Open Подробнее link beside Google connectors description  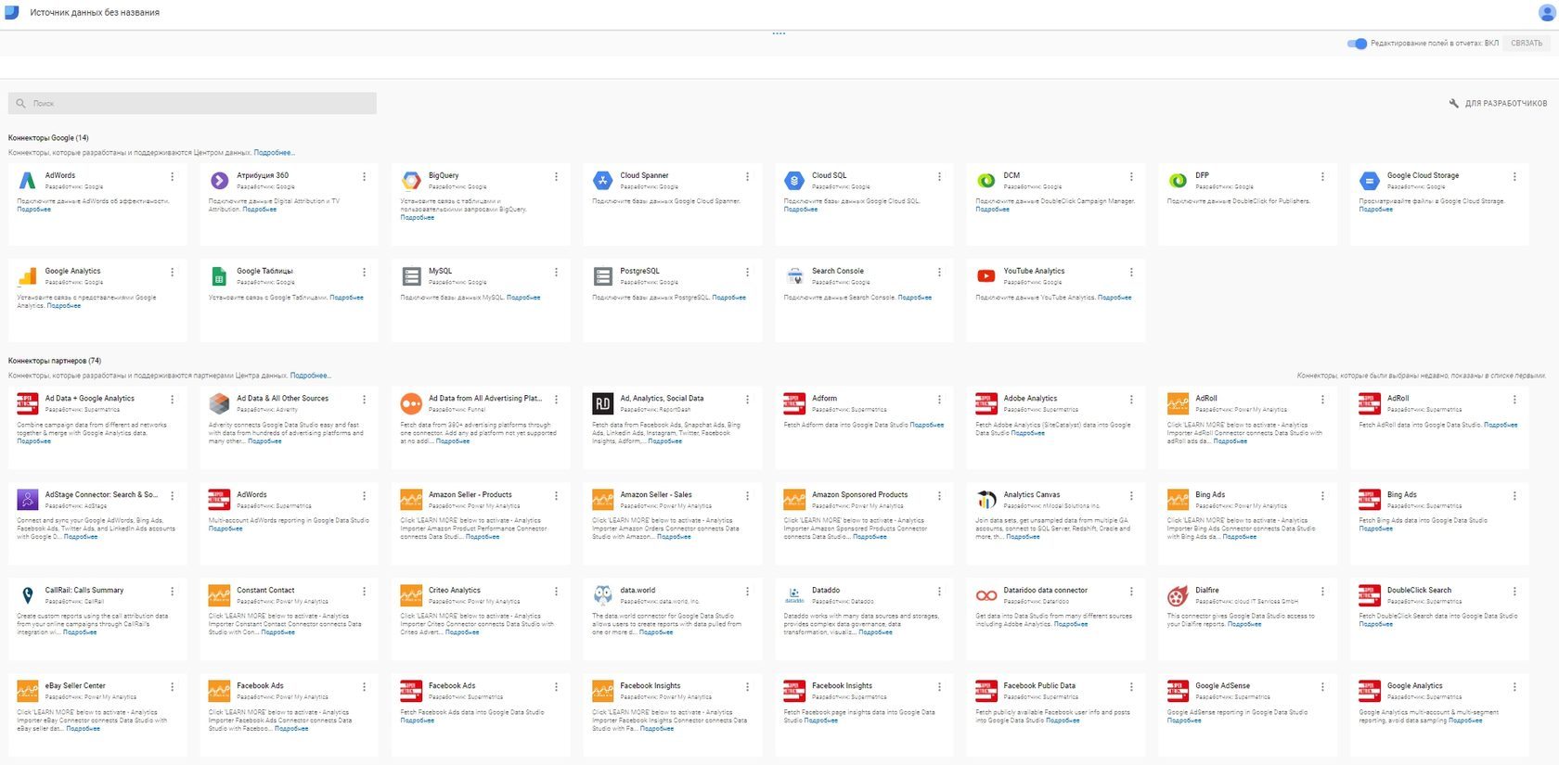(x=274, y=153)
